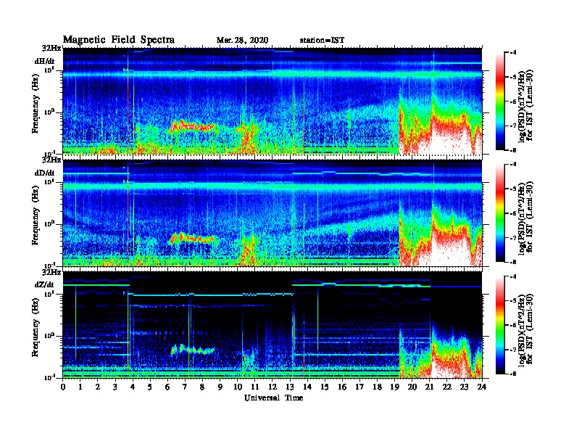
Task: Click hour 10 on time axis
Action: pyautogui.click(x=238, y=387)
